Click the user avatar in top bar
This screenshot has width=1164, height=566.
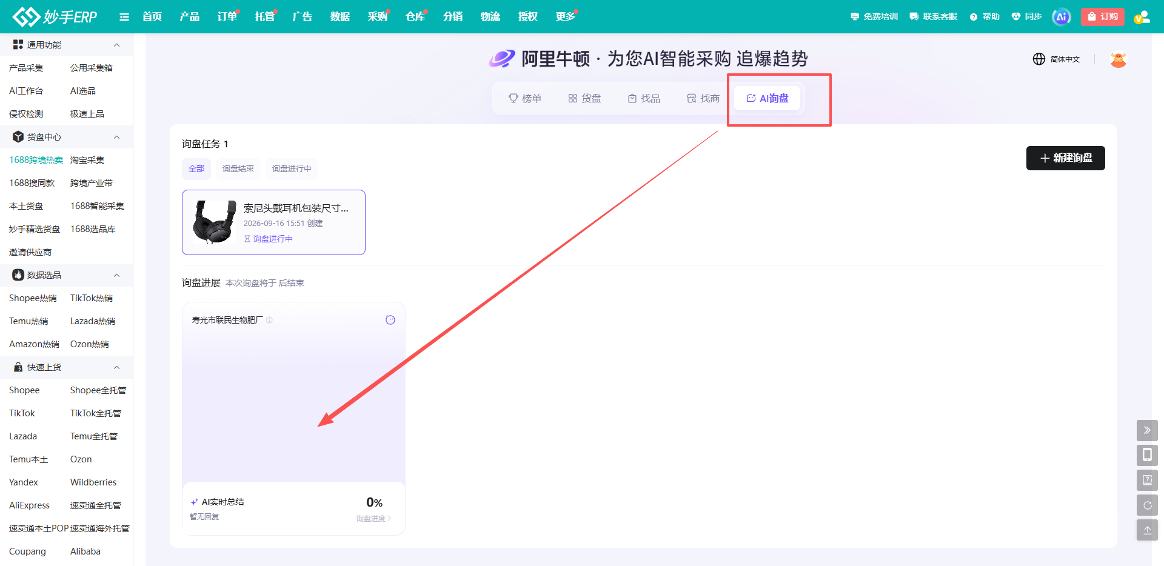click(x=1142, y=17)
